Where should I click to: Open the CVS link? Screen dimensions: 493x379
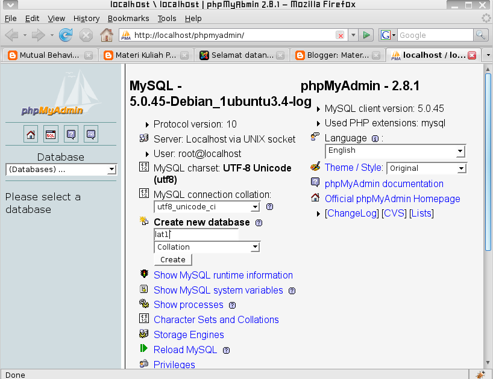[394, 214]
